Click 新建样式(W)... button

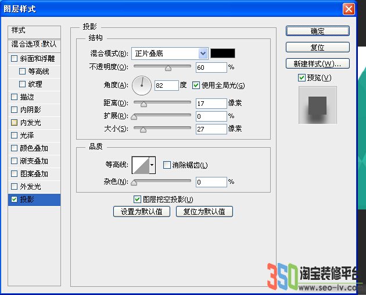click(317, 63)
